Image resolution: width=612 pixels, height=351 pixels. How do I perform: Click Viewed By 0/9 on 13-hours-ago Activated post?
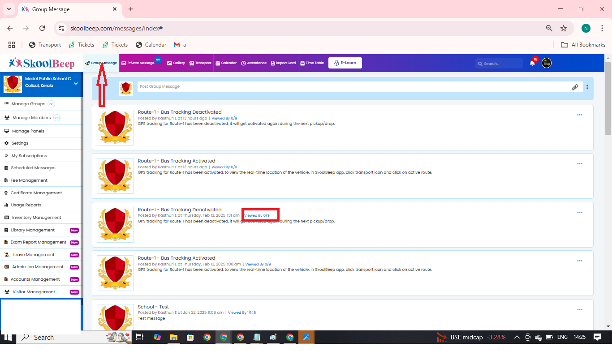(x=224, y=167)
